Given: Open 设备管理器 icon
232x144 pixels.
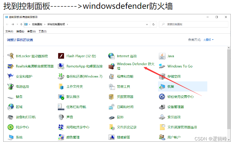Looking at the screenshot, I should tap(162, 107).
